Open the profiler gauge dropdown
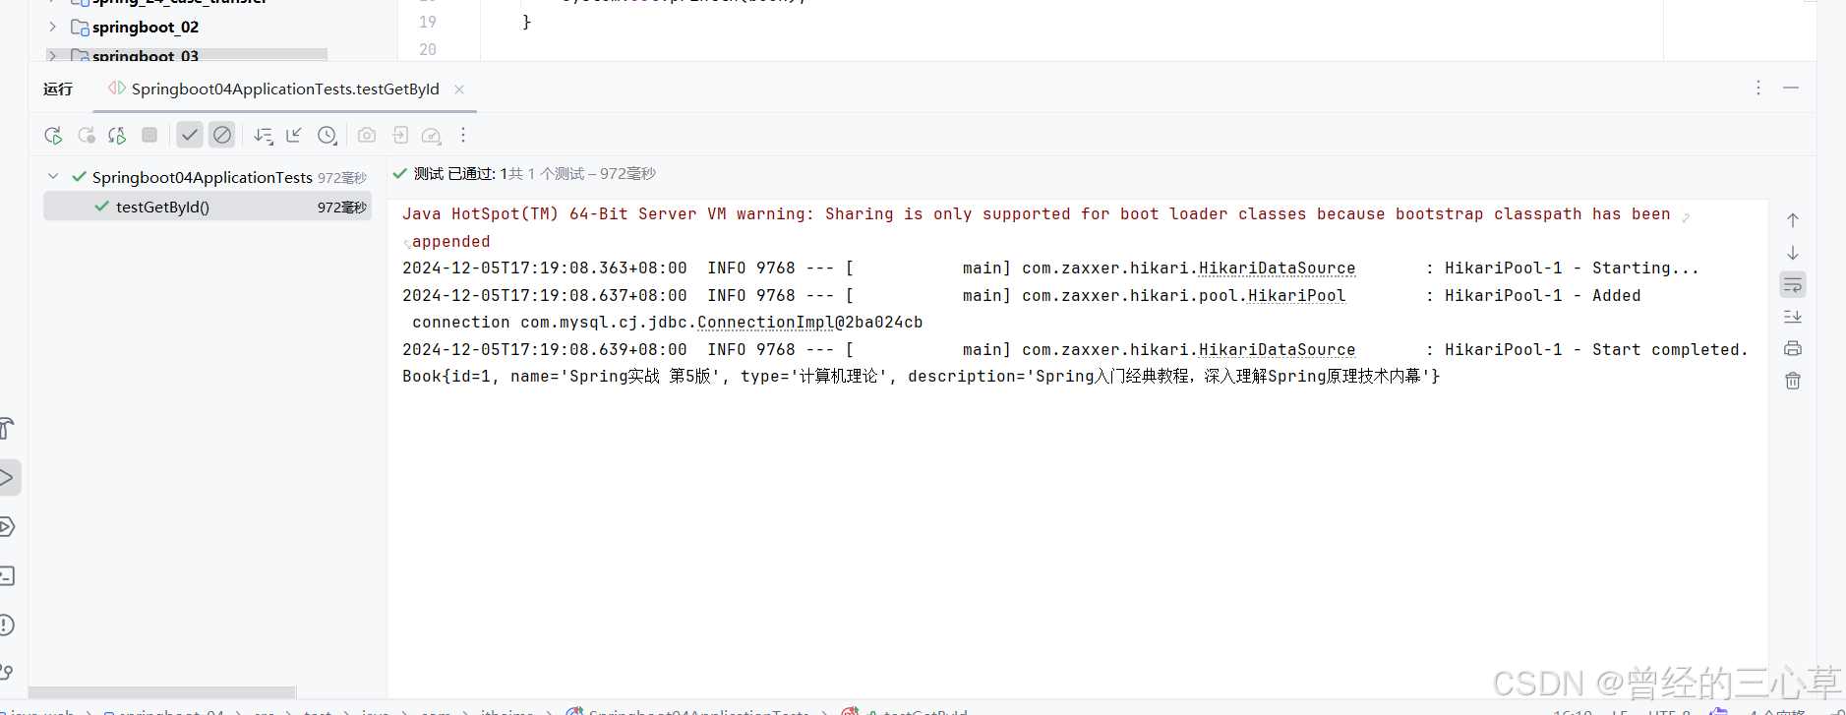This screenshot has width=1846, height=715. (432, 136)
